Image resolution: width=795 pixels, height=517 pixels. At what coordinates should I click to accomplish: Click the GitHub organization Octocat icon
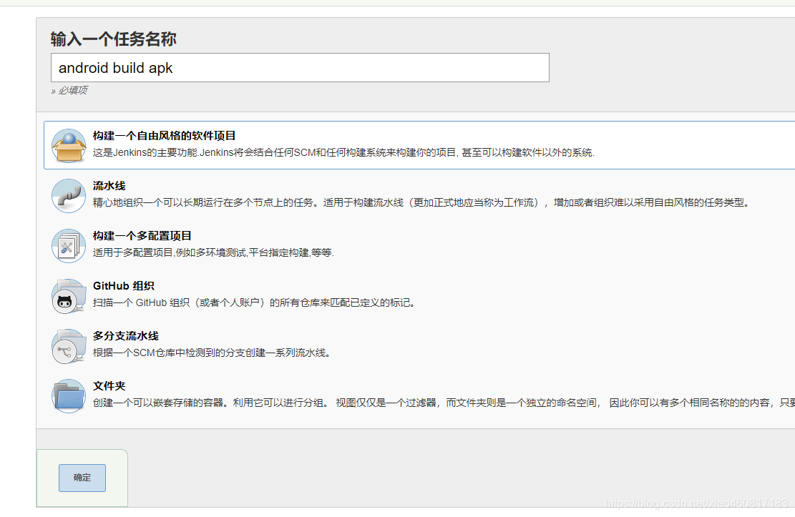click(x=69, y=296)
